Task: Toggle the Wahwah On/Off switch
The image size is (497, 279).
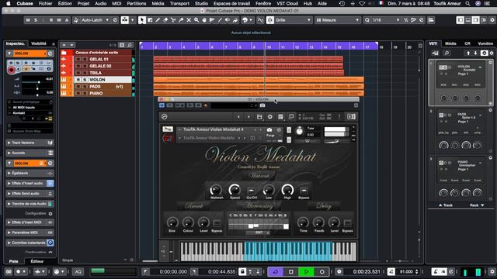Action: pyautogui.click(x=252, y=191)
